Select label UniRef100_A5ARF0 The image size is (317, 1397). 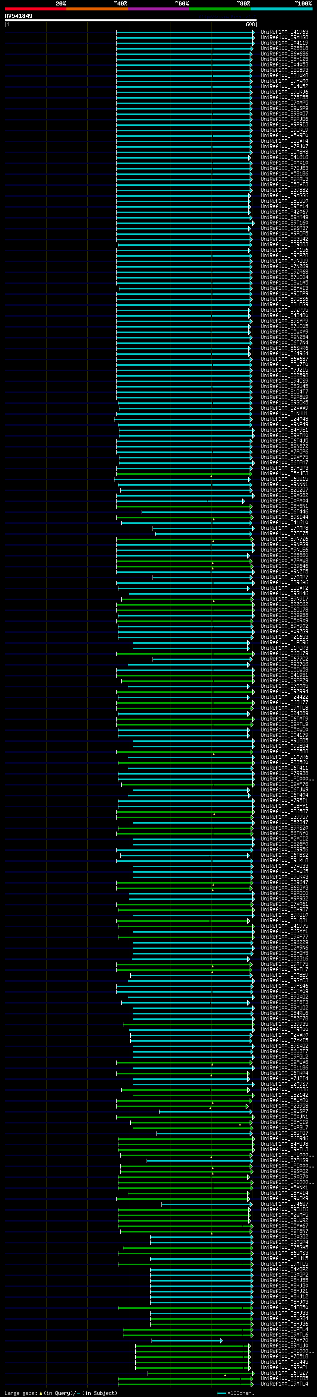pos(284,136)
